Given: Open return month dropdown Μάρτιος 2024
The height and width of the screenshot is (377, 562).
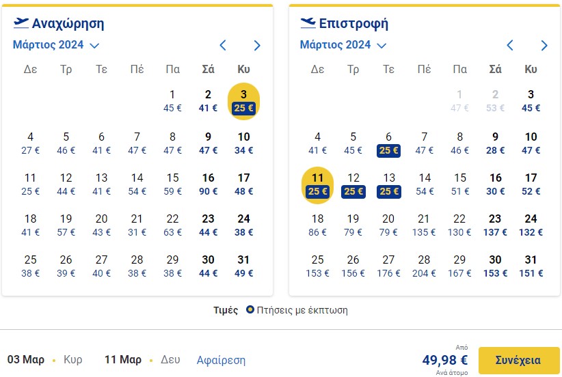Looking at the screenshot, I should [343, 45].
